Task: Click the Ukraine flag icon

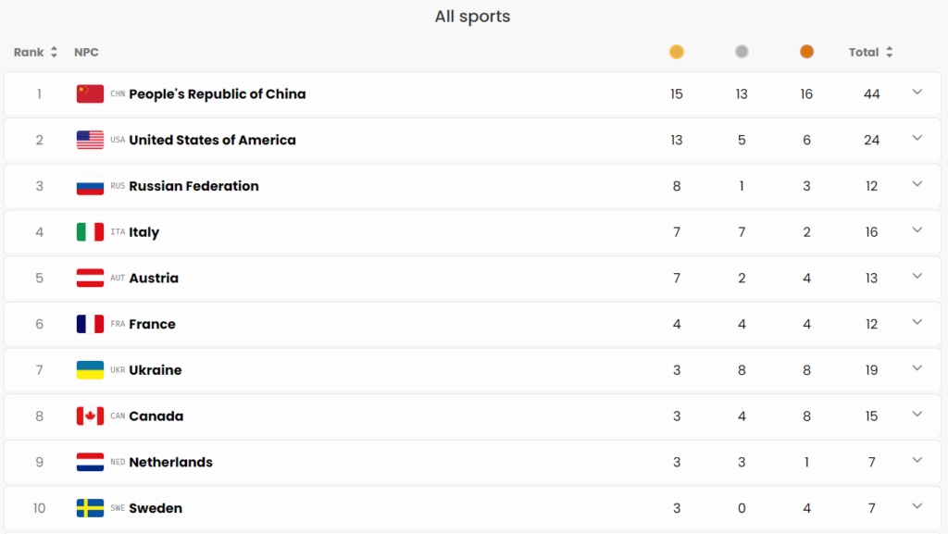Action: click(90, 370)
